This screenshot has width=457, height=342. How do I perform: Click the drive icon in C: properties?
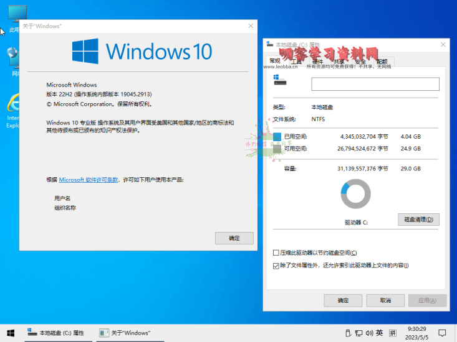[x=280, y=80]
